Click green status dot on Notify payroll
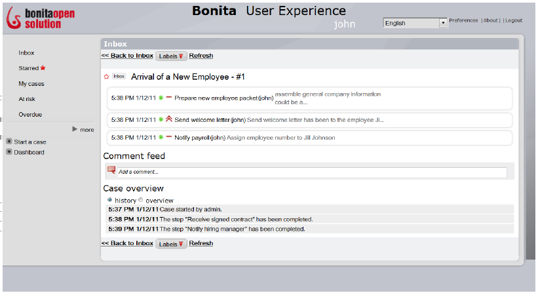The height and width of the screenshot is (293, 538). pyautogui.click(x=161, y=137)
